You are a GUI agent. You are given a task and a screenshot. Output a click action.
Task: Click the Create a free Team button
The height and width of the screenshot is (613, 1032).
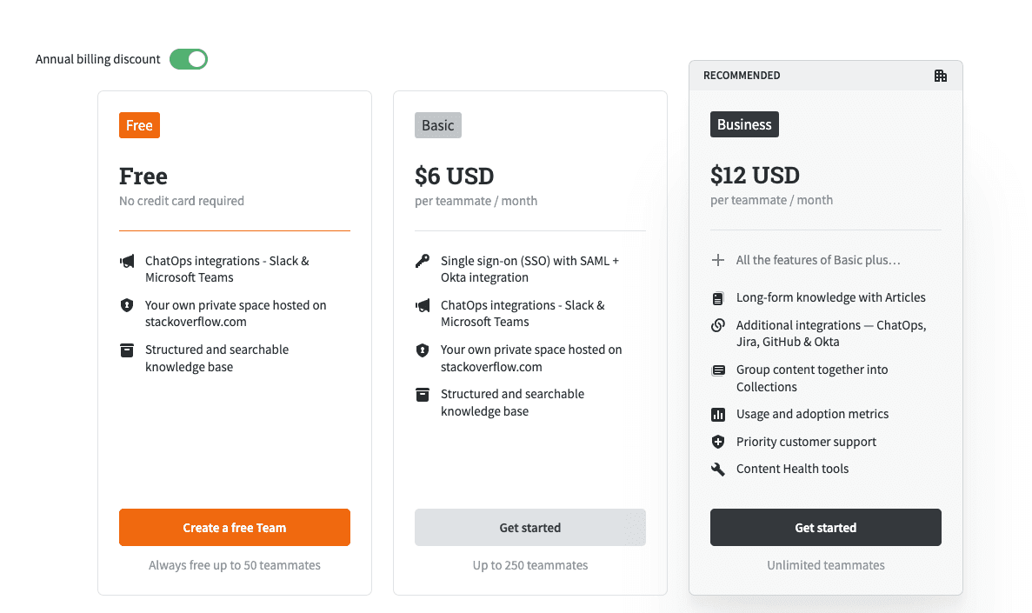pyautogui.click(x=234, y=528)
